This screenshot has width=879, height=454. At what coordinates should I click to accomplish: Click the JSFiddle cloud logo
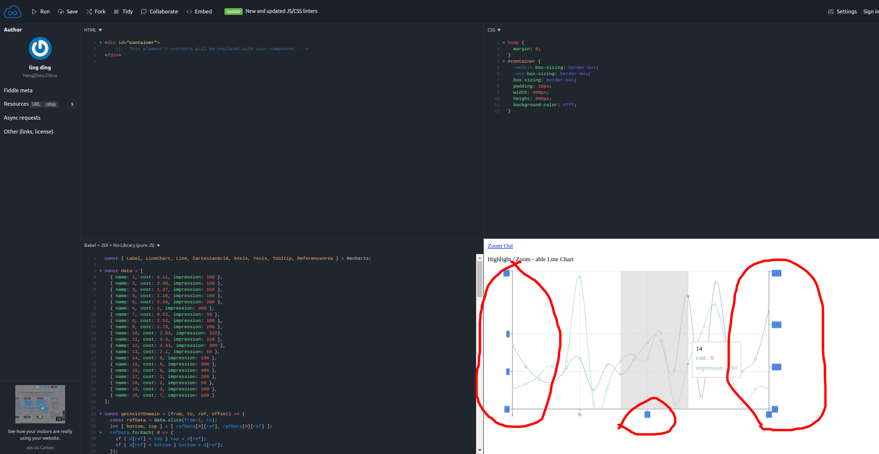click(12, 11)
